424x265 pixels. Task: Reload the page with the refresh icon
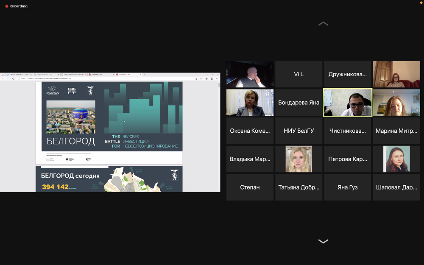pos(12,78)
